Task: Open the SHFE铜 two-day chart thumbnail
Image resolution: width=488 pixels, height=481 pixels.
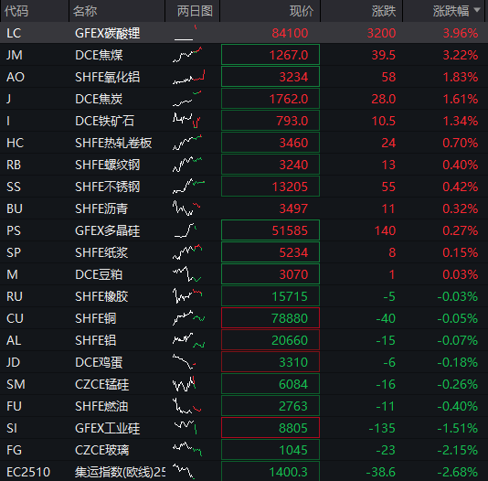Action: click(x=188, y=318)
